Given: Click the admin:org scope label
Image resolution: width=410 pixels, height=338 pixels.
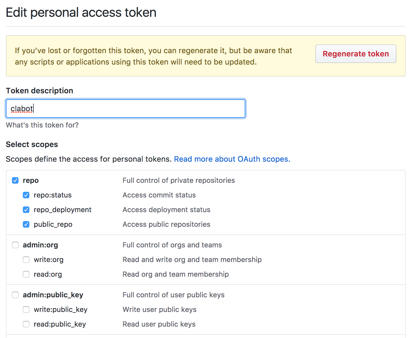Looking at the screenshot, I should [x=40, y=245].
